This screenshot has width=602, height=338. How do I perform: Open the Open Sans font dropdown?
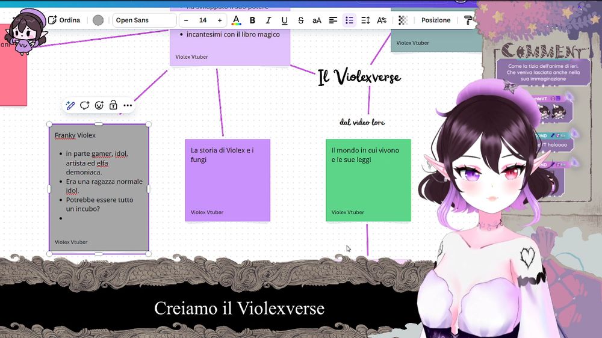click(144, 20)
